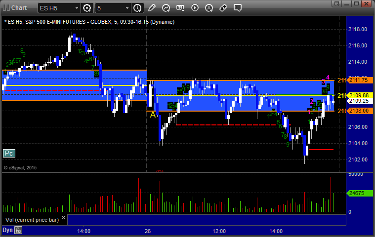Toggle the Dyn dynamic time mode
The width and height of the screenshot is (375, 237).
(7, 230)
